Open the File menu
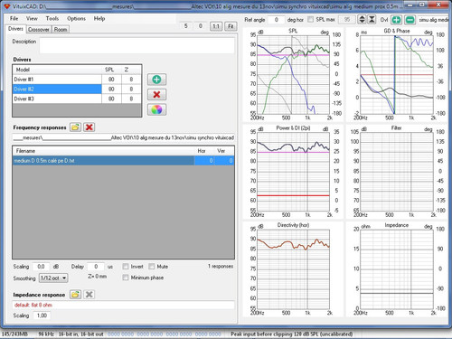The height and width of the screenshot is (339, 452). pos(14,18)
